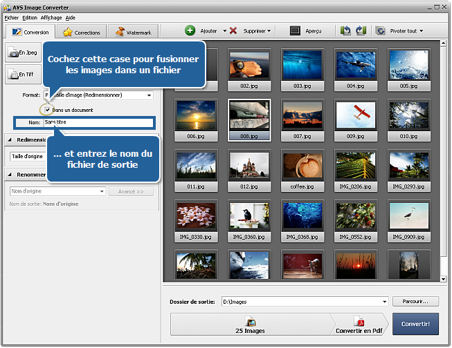This screenshot has width=452, height=348.
Task: Click the green Ajouter plus icon
Action: pos(190,31)
